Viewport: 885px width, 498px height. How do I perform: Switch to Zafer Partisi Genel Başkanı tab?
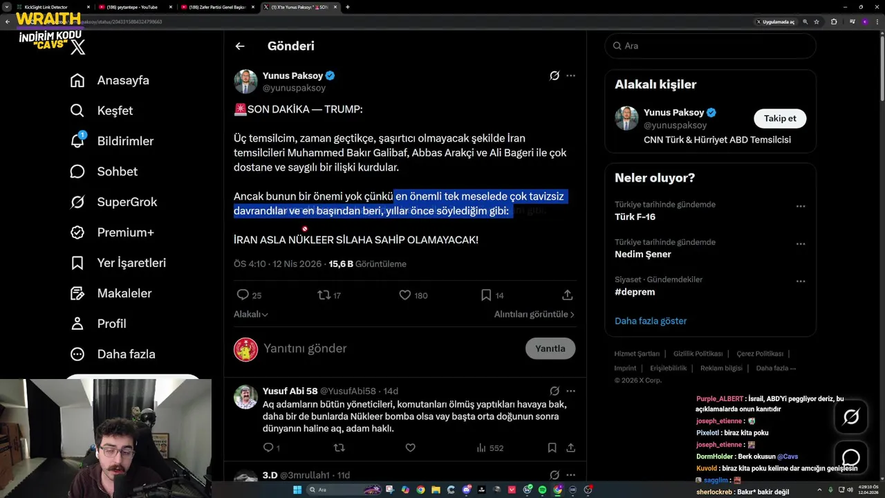tap(217, 7)
